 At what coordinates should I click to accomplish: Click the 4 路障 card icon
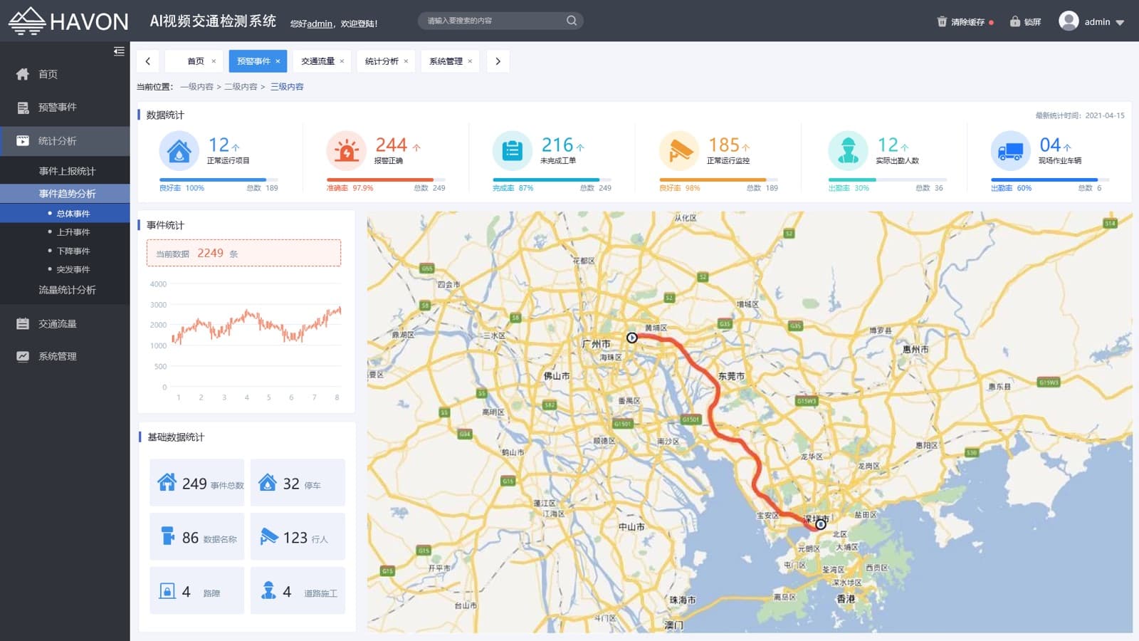[x=167, y=591]
